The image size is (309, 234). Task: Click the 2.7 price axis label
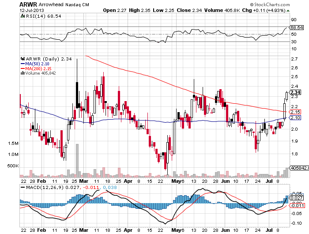[x=294, y=59]
